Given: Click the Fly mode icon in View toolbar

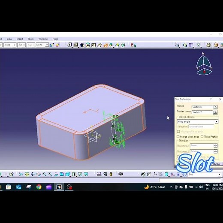Looking at the screenshot, I should tap(21, 174).
